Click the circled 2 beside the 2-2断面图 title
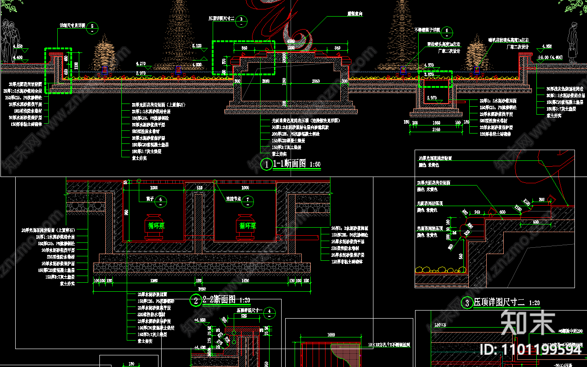This screenshot has height=367, width=587. [196, 300]
